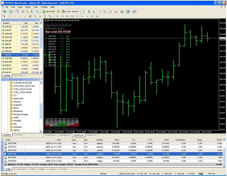Switch timeframe to M15
The width and height of the screenshot is (227, 176).
(68, 16)
